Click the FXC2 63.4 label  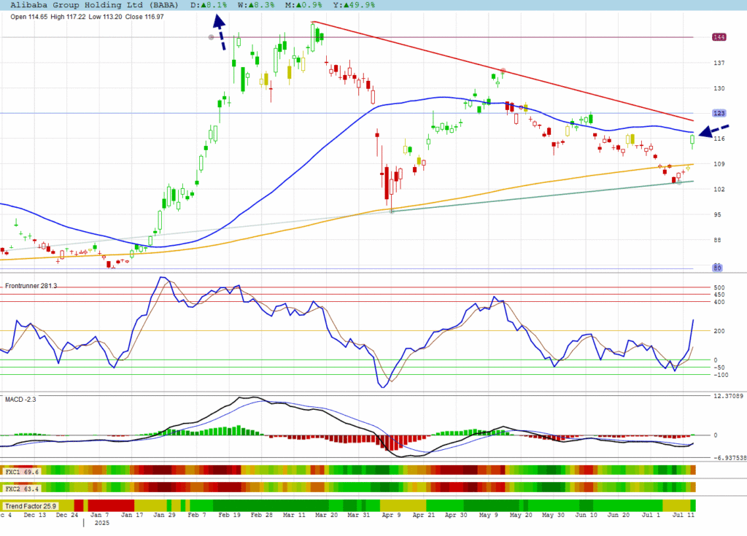pyautogui.click(x=22, y=489)
